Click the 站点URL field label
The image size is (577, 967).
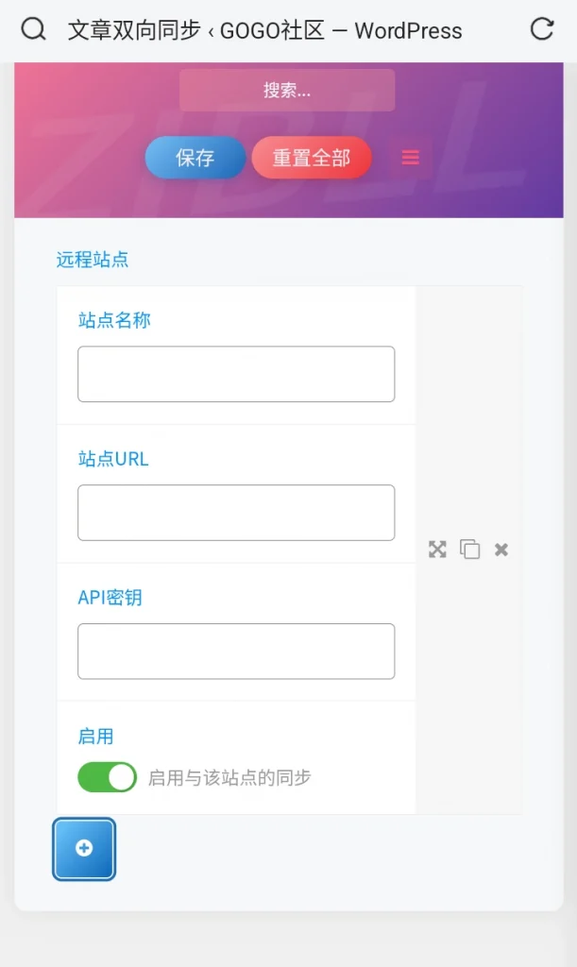coord(113,459)
